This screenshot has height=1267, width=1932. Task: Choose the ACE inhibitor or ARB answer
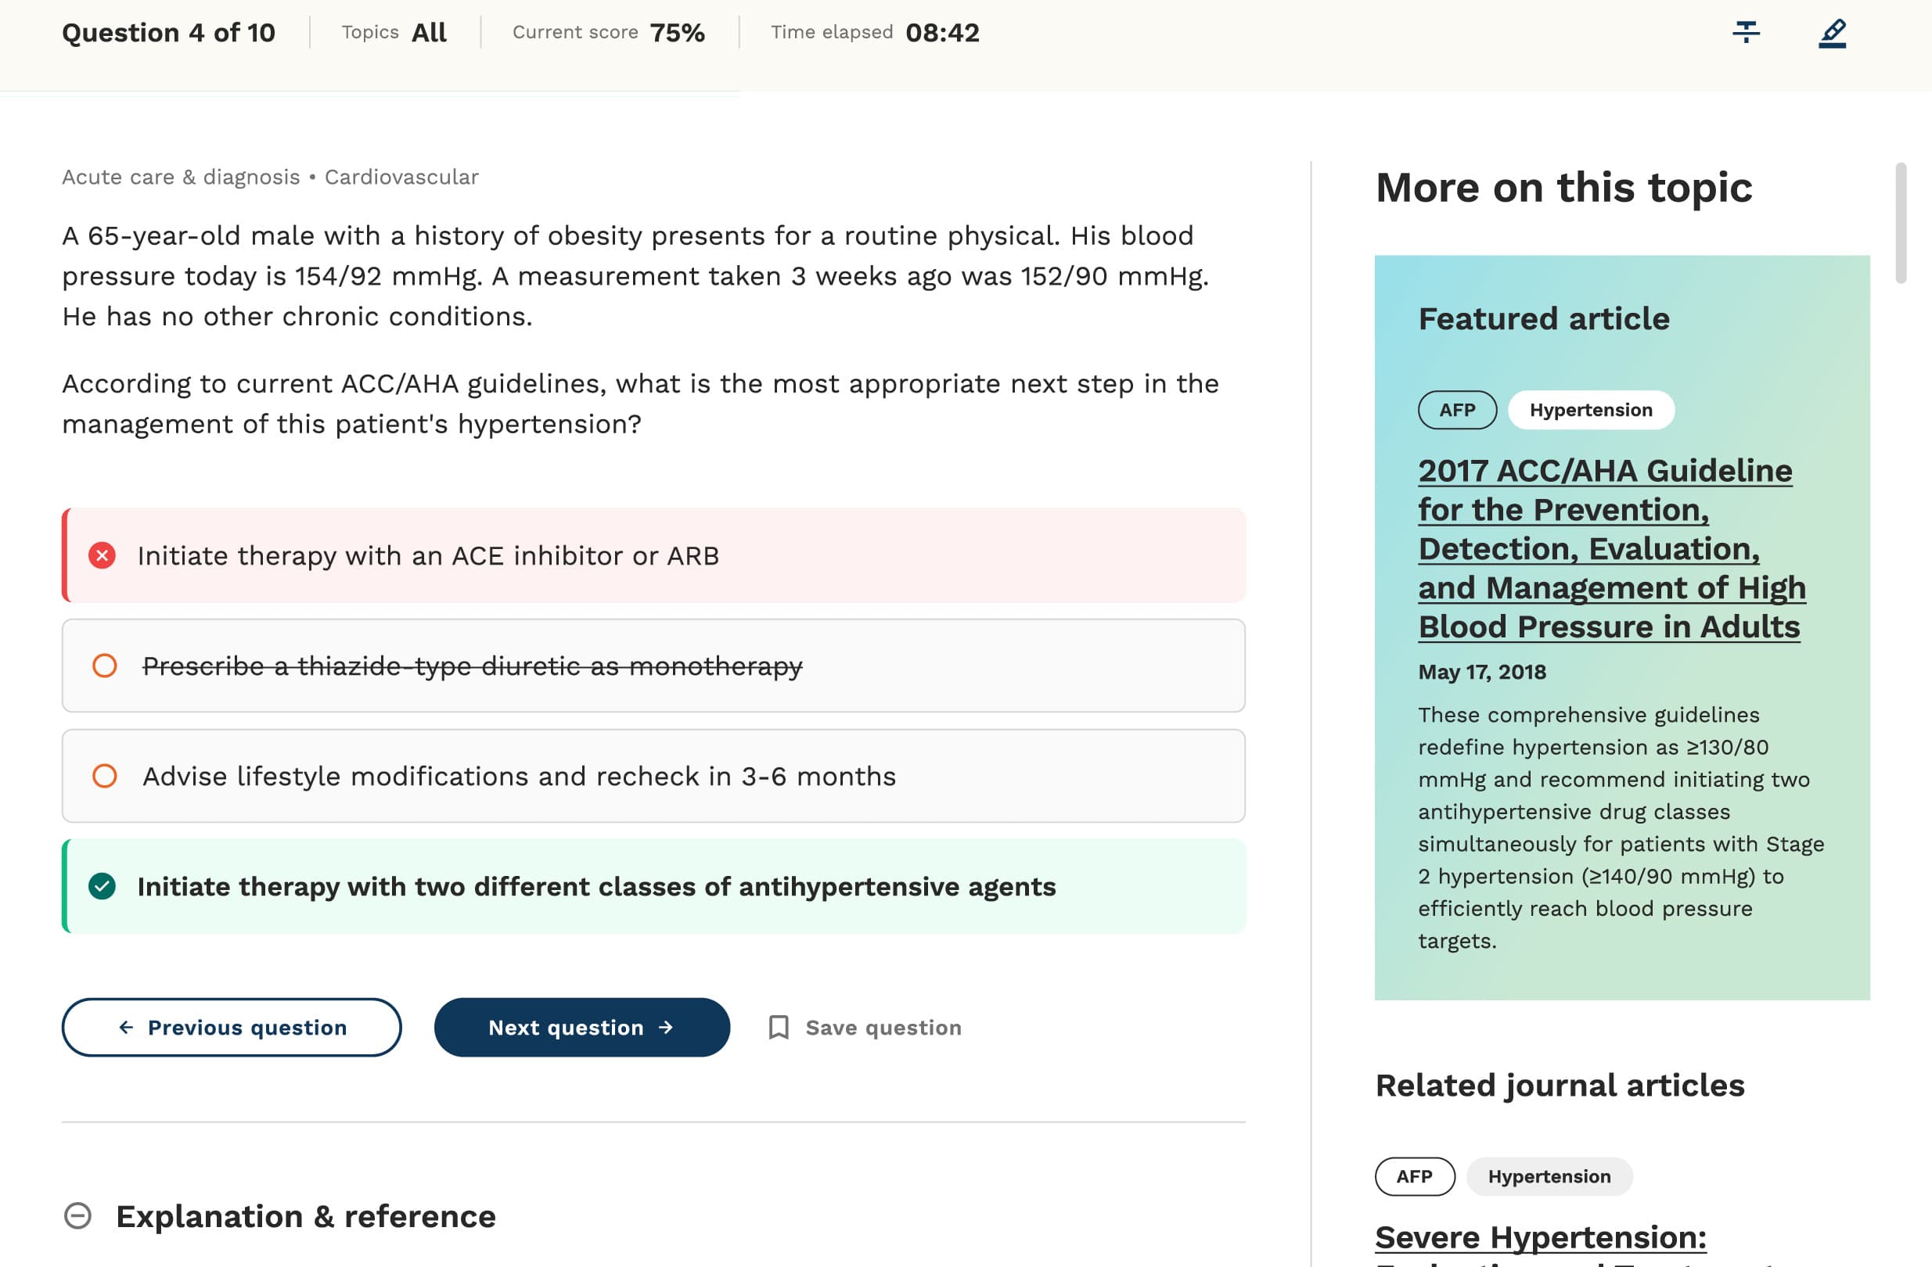tap(653, 555)
